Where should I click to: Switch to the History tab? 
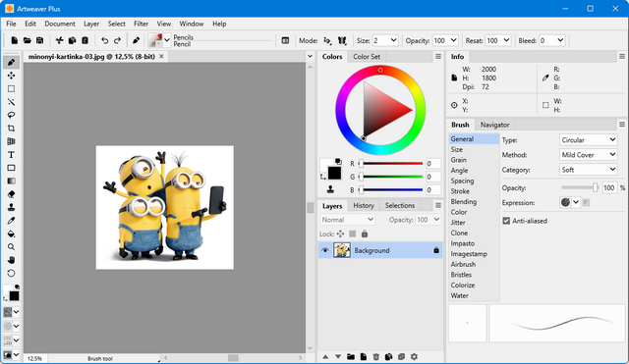pyautogui.click(x=364, y=205)
